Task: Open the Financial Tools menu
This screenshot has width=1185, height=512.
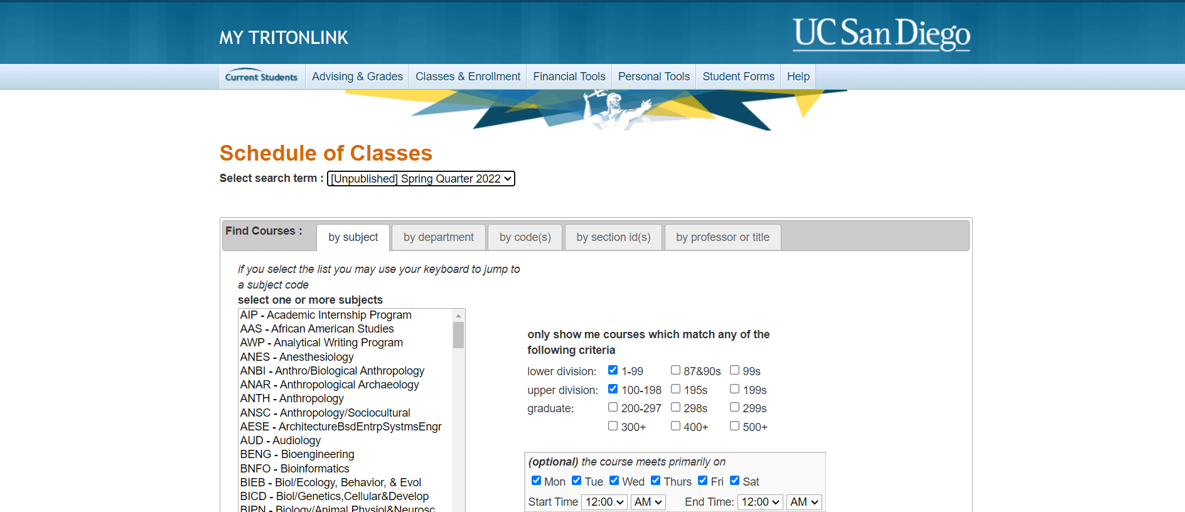Action: (569, 77)
